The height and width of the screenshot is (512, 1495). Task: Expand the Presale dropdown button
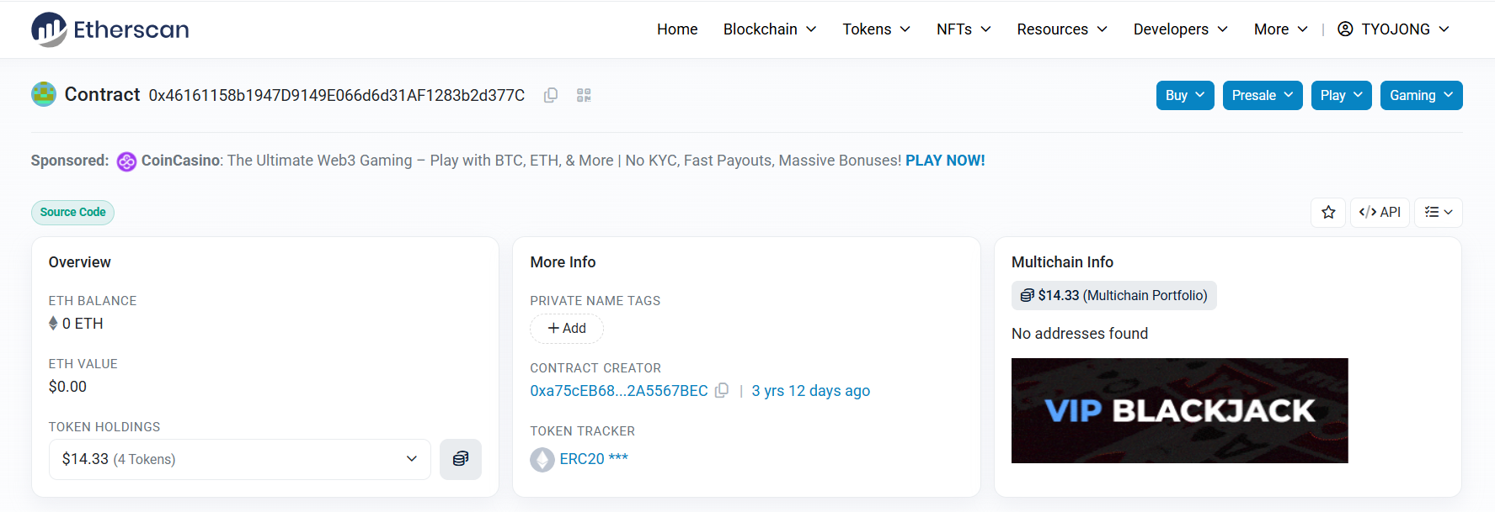coord(1263,96)
